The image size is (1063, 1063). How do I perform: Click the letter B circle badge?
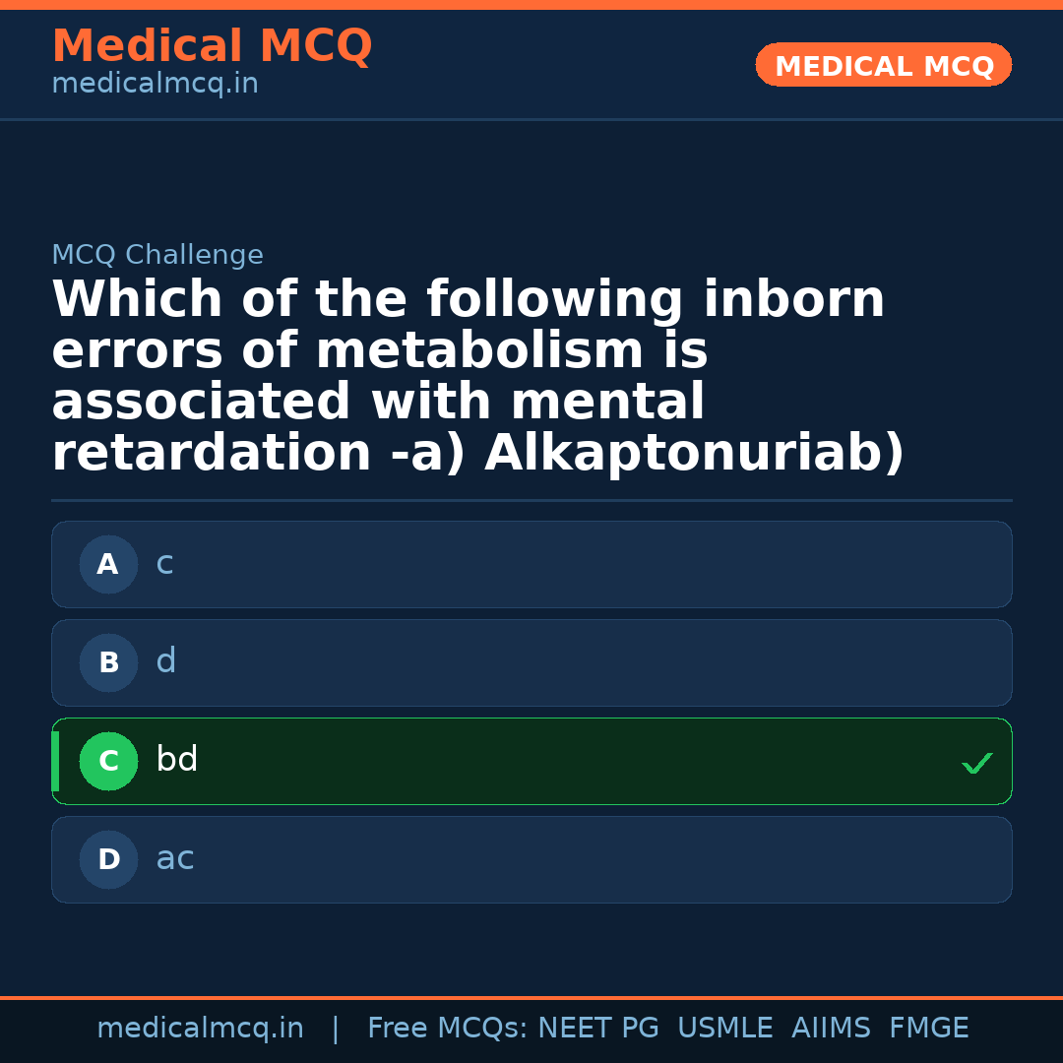108,663
